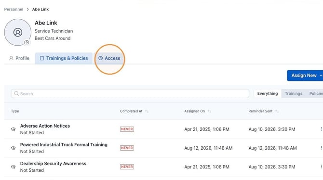Click NEVER badge for Adverse Action Notices
Image resolution: width=323 pixels, height=180 pixels.
[x=127, y=129]
